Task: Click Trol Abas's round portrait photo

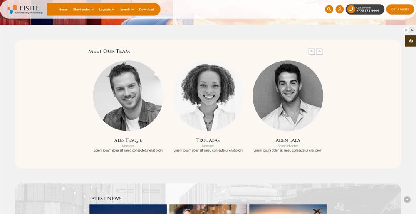Action: [x=208, y=96]
